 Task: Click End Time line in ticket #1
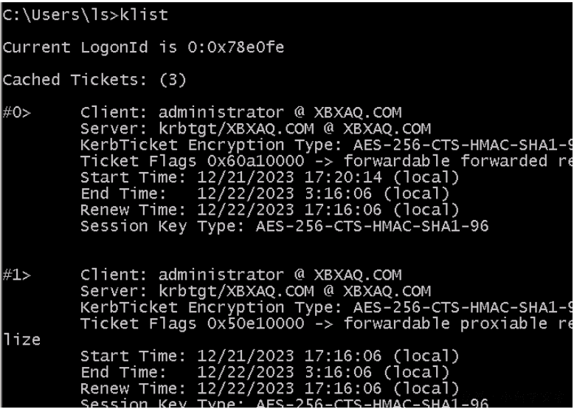pos(265,372)
